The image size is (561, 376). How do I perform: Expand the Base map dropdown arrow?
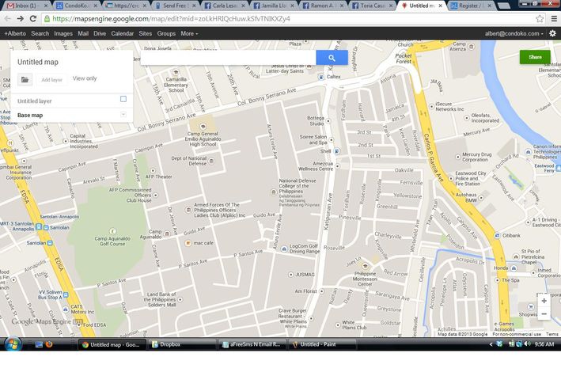click(123, 114)
